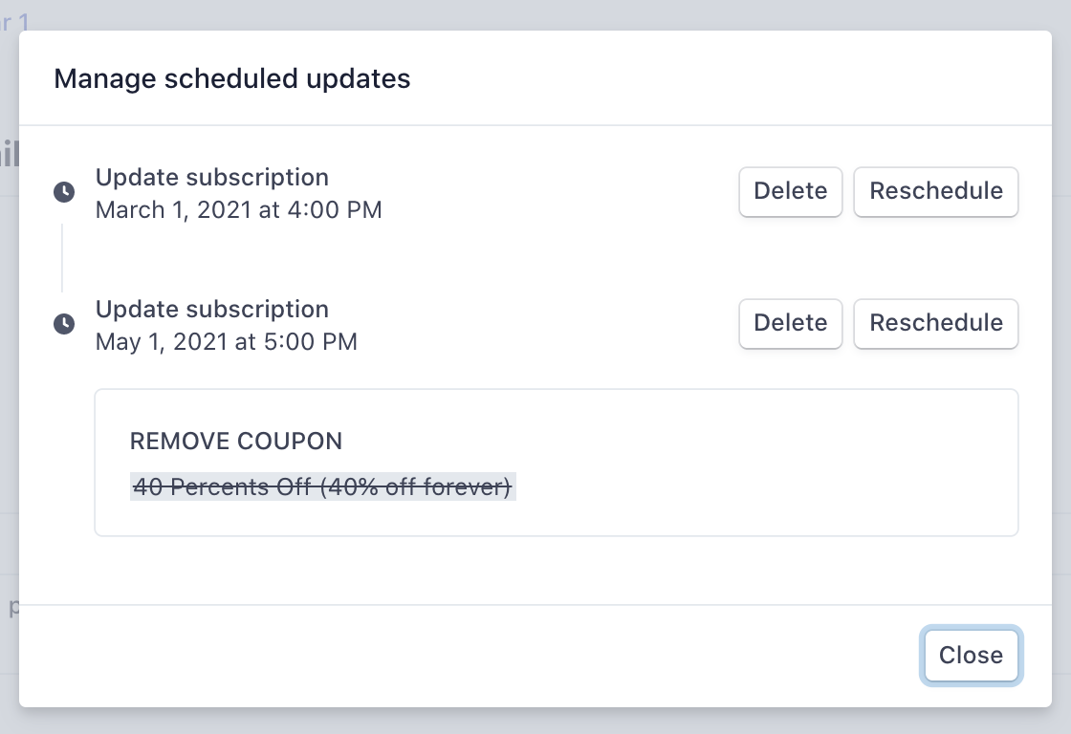Click the partially hidden link behind the dialog's top-left
Image resolution: width=1071 pixels, height=734 pixels.
(13, 19)
